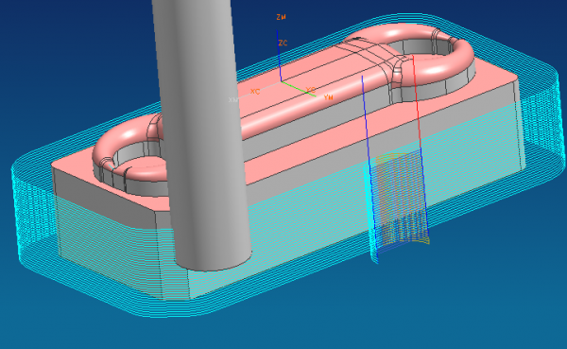Click the YM axis label
The image size is (567, 349).
[x=328, y=97]
